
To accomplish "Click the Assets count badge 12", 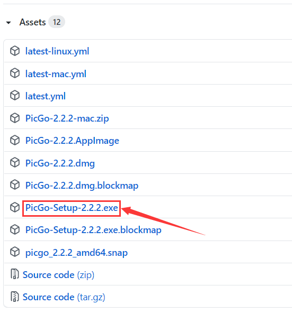I will (57, 22).
